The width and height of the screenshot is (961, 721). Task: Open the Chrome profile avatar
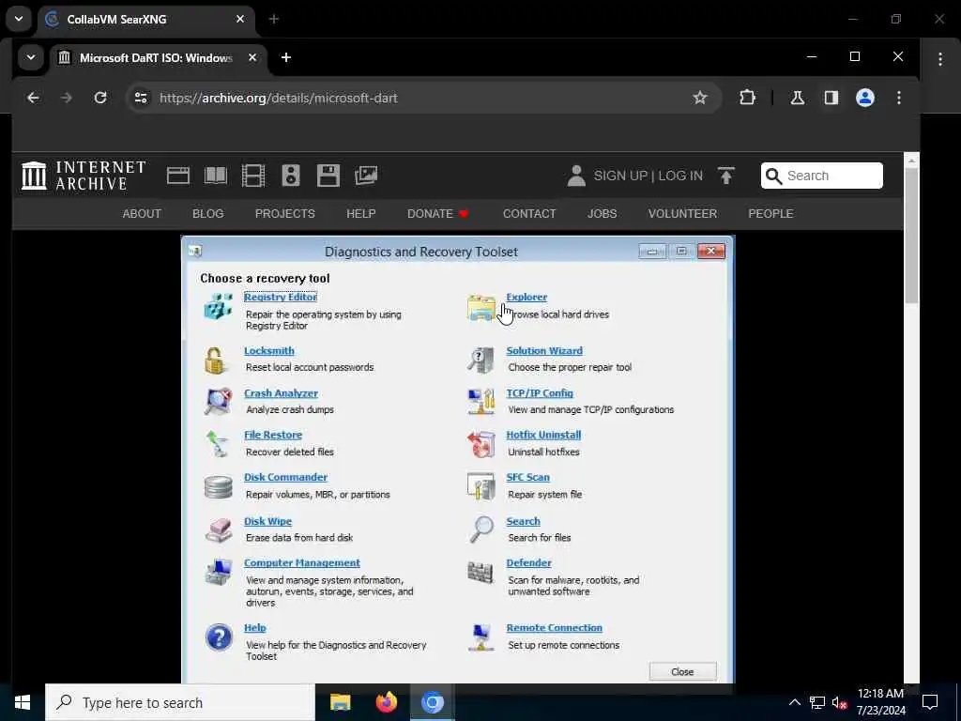pyautogui.click(x=864, y=98)
